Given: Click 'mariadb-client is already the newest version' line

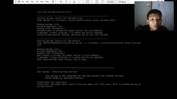Looking at the screenshot, I should (70, 31).
